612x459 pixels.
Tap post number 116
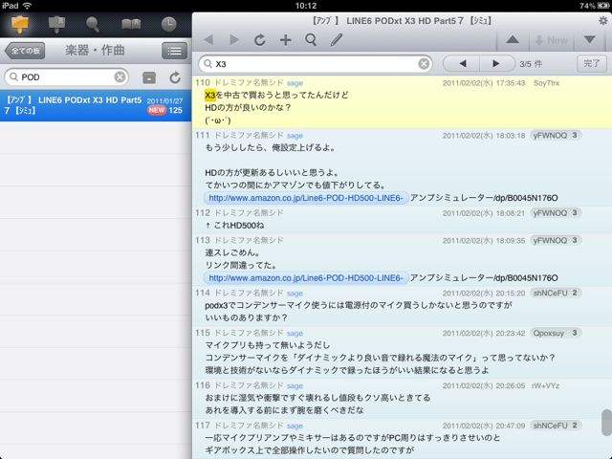tap(203, 385)
